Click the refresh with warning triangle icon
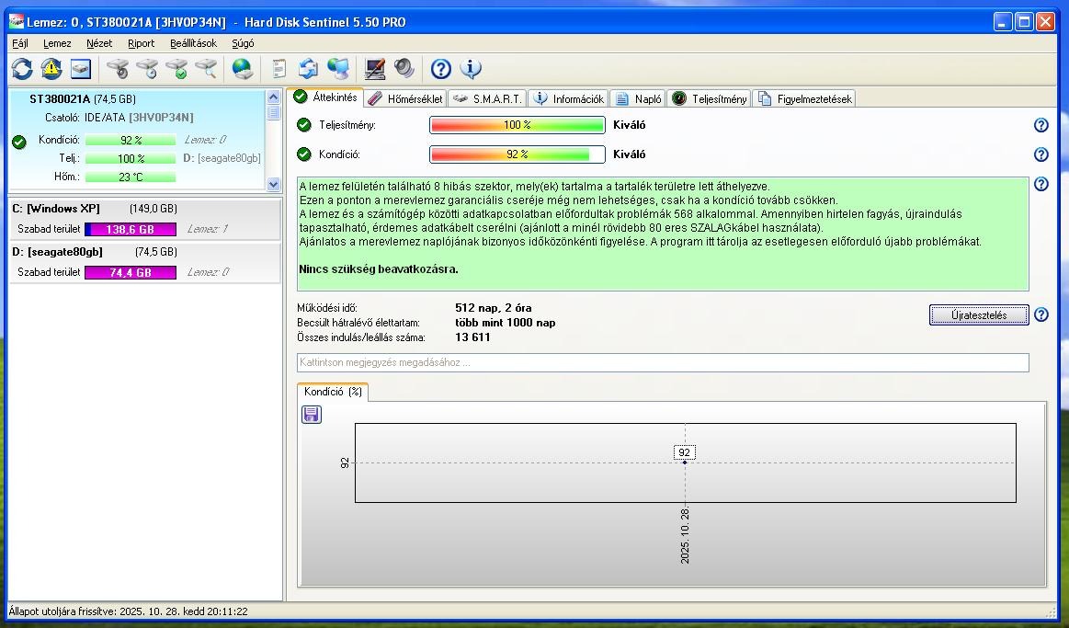The image size is (1069, 628). coord(51,69)
